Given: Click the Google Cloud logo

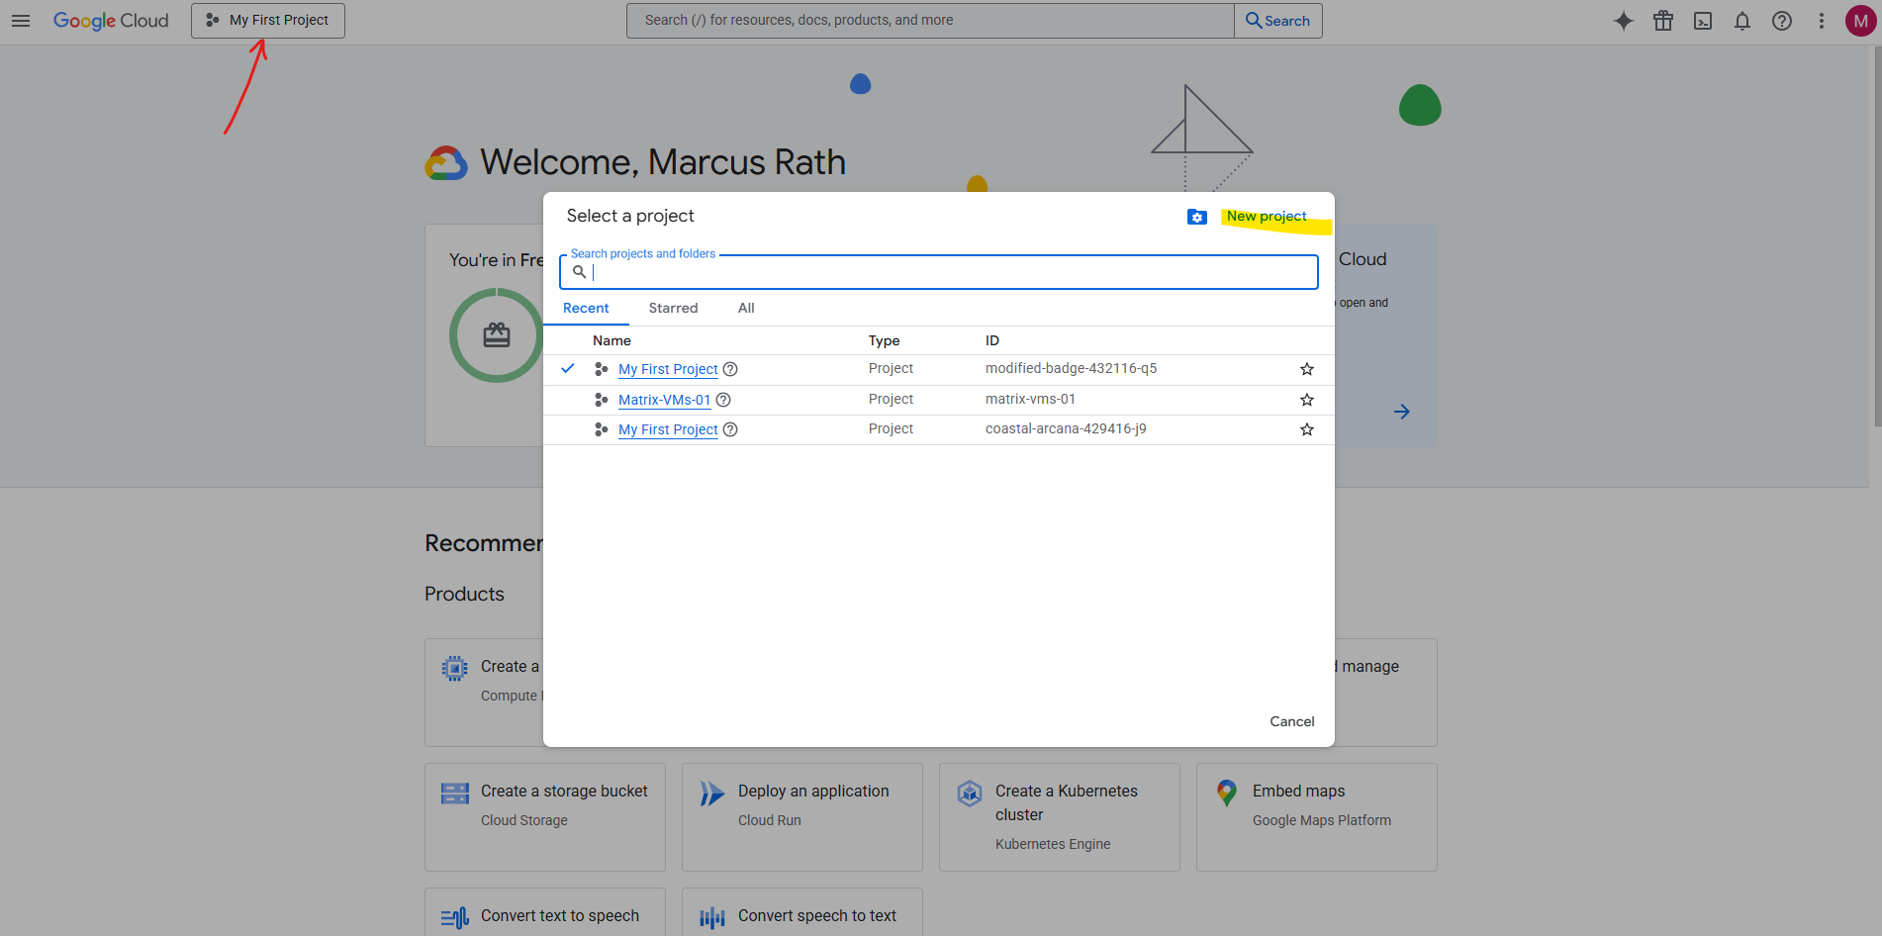Looking at the screenshot, I should click(x=111, y=21).
